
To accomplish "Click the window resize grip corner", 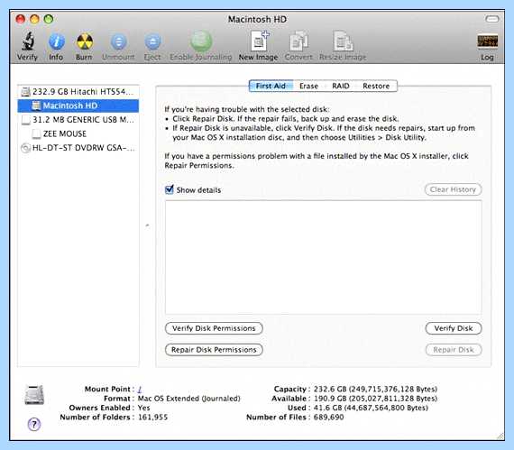I will coord(500,436).
